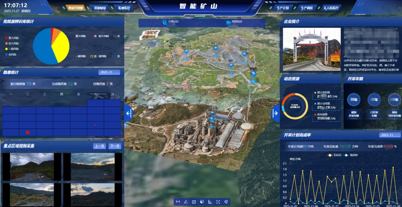The height and width of the screenshot is (207, 402).
Task: Toggle 混合材 series in chart legend
Action: pyautogui.click(x=350, y=155)
